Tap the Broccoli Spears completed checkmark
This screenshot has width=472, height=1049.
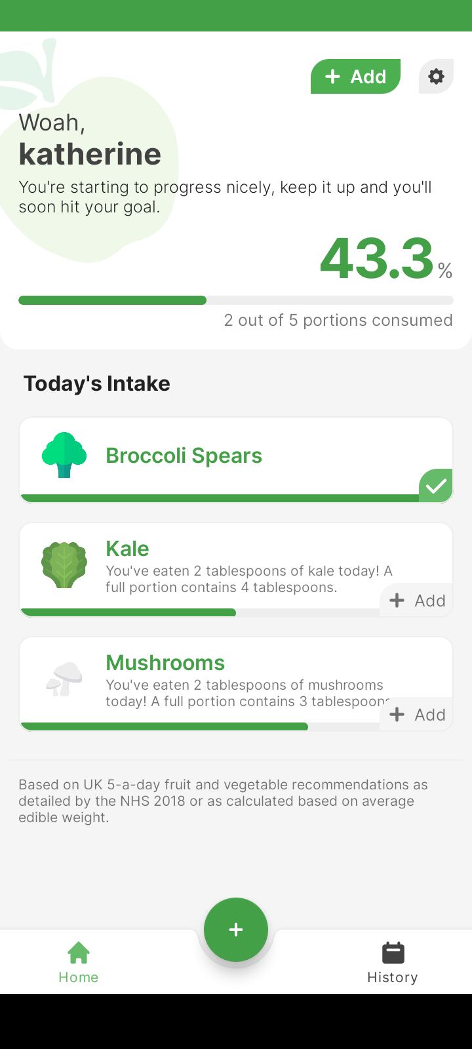tap(436, 486)
